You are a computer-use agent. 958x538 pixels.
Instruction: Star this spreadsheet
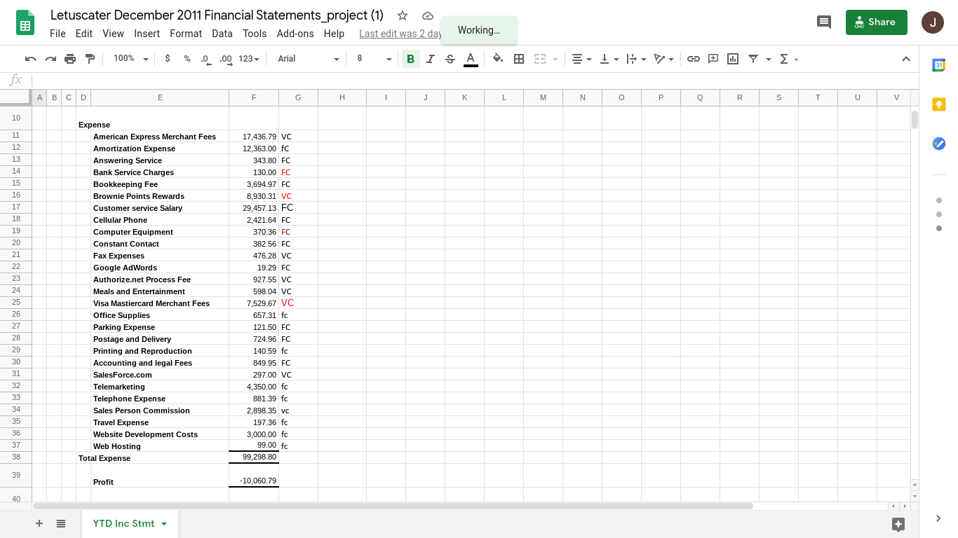[x=403, y=15]
